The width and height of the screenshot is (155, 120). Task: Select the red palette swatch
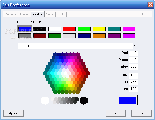click(69, 29)
